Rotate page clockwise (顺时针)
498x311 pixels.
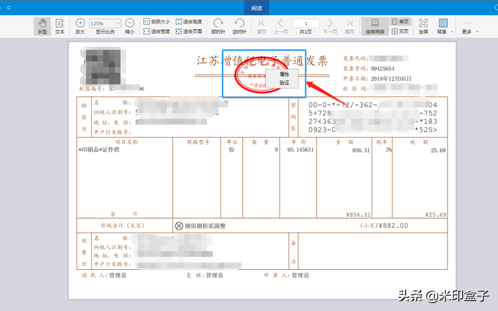pyautogui.click(x=218, y=26)
